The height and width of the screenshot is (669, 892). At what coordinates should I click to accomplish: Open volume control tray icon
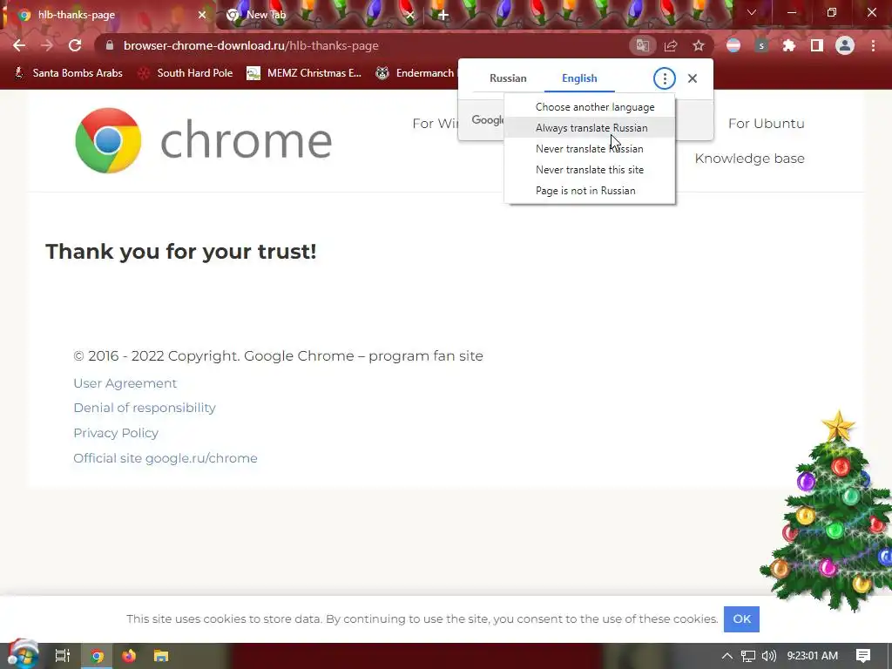coord(768,656)
